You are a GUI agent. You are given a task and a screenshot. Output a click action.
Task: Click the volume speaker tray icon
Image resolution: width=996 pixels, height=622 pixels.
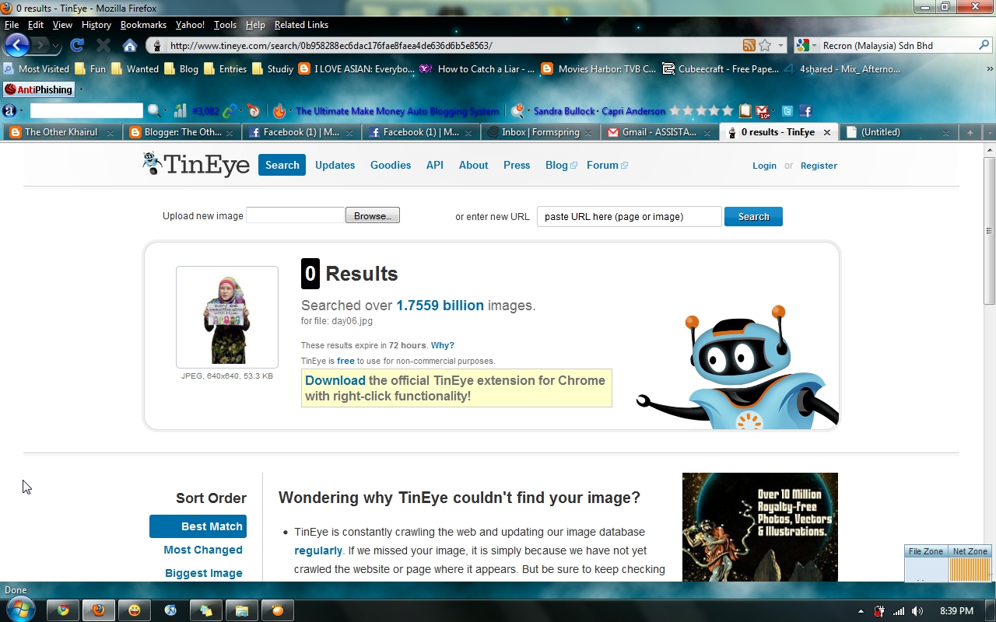[917, 611]
